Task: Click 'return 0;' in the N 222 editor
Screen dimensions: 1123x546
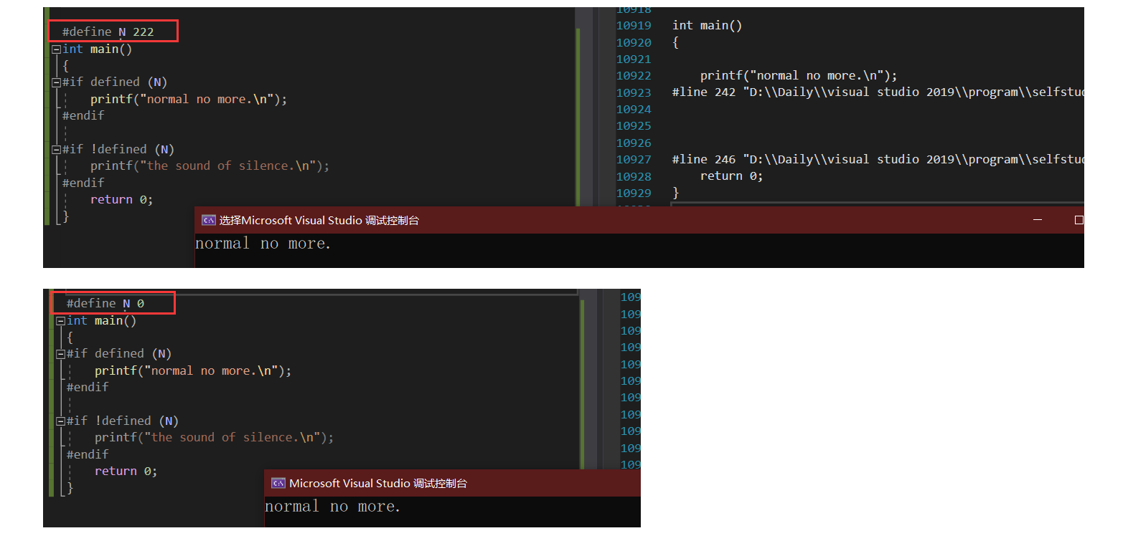Action: tap(122, 199)
